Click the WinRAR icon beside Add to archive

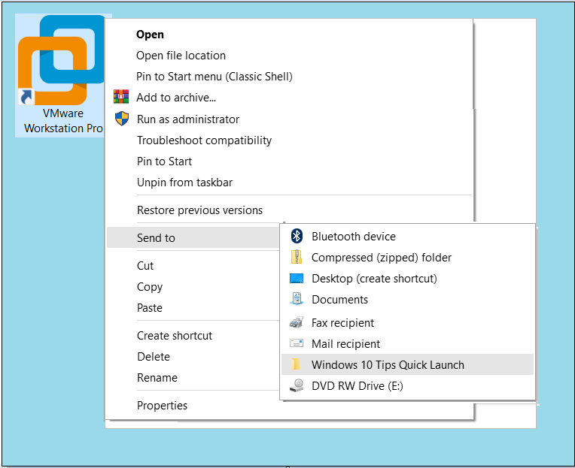[x=121, y=97]
